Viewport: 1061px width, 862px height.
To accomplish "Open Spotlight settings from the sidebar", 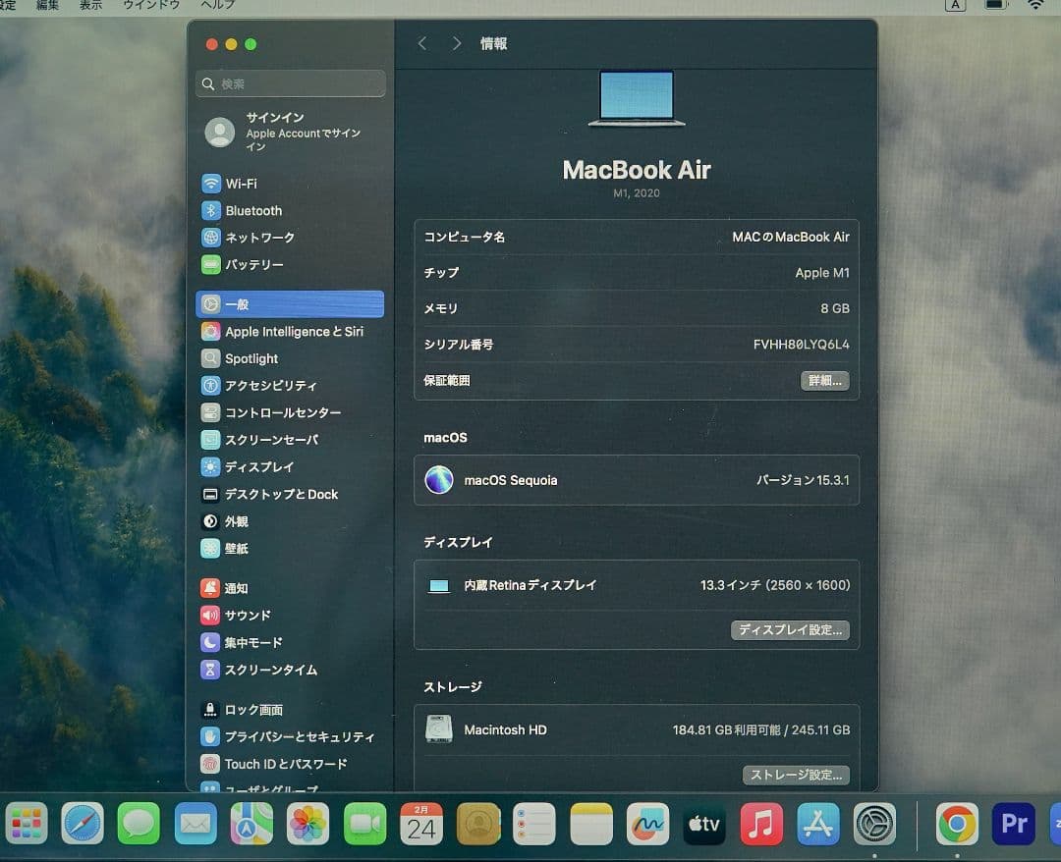I will (249, 358).
